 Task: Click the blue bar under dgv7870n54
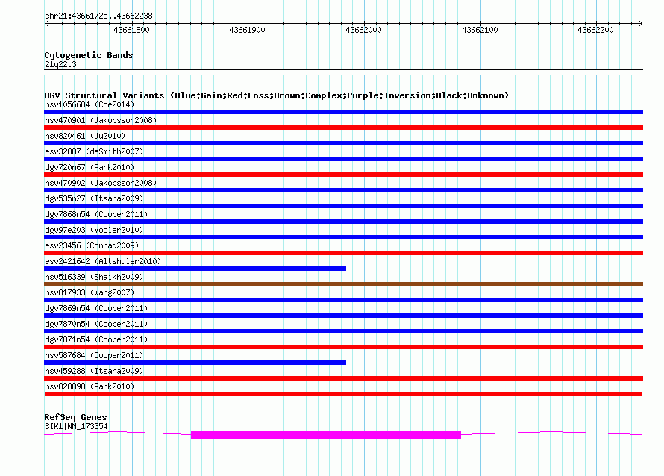coord(343,331)
